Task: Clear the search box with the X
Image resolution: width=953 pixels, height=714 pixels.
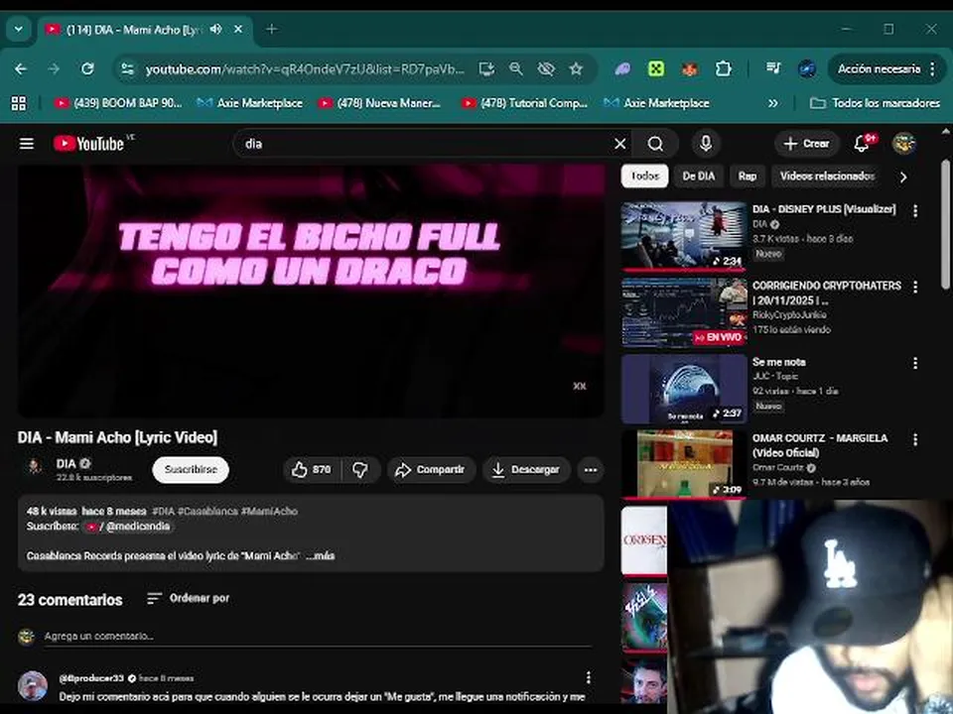Action: click(619, 144)
